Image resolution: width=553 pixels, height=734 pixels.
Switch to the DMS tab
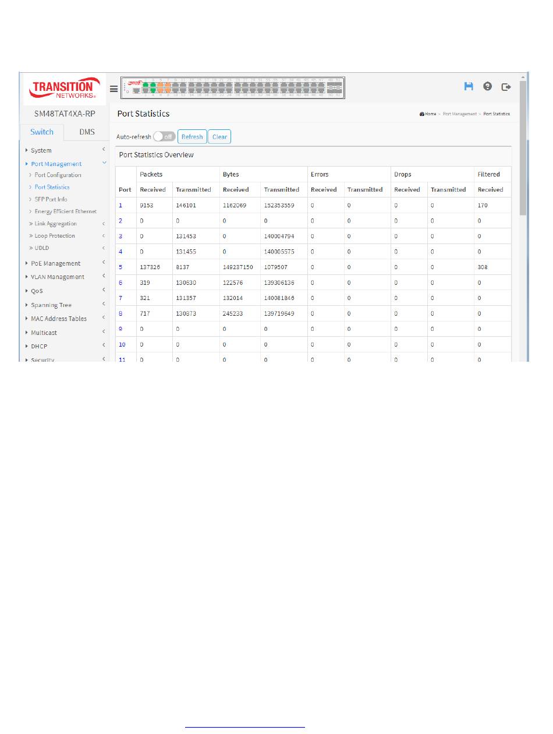pos(87,132)
